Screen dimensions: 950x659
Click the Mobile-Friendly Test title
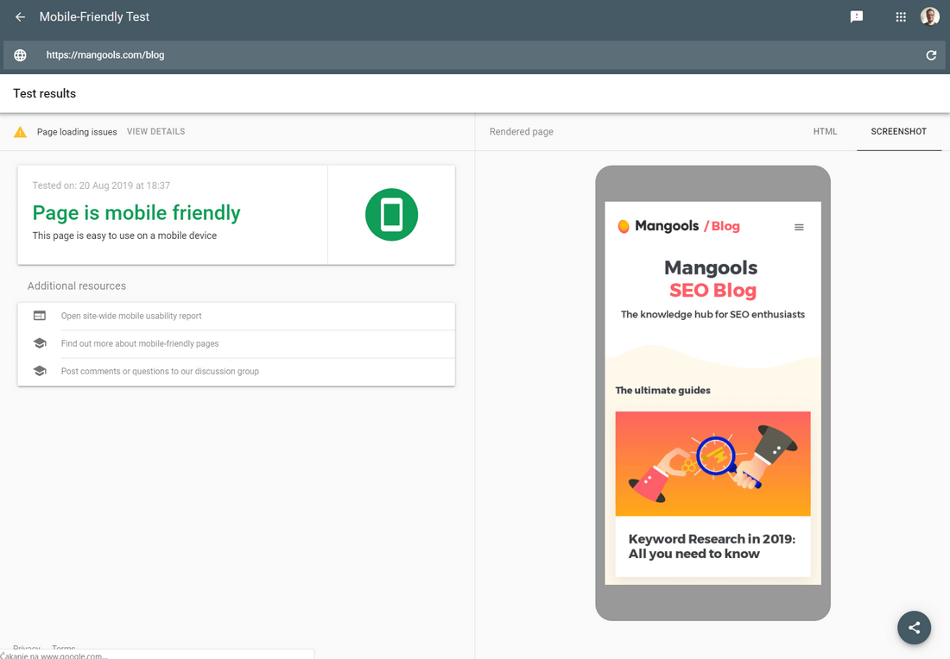tap(94, 17)
